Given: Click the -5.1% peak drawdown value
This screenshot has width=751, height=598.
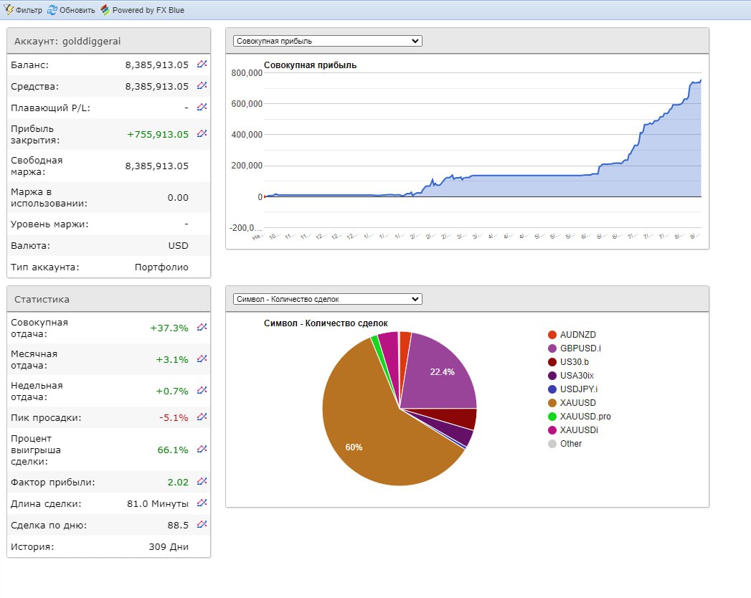Looking at the screenshot, I should pyautogui.click(x=174, y=417).
